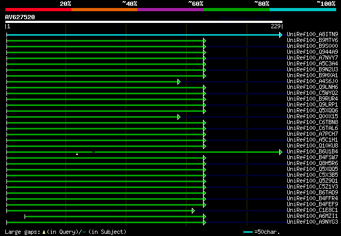The image size is (341, 236).
Task: Click the =50char. scale label
Action: pyautogui.click(x=267, y=232)
